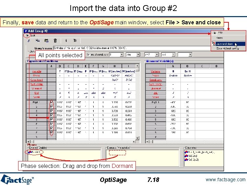Uncheck the Expt 1 row checkbox
This screenshot has width=247, height=185.
51,102
